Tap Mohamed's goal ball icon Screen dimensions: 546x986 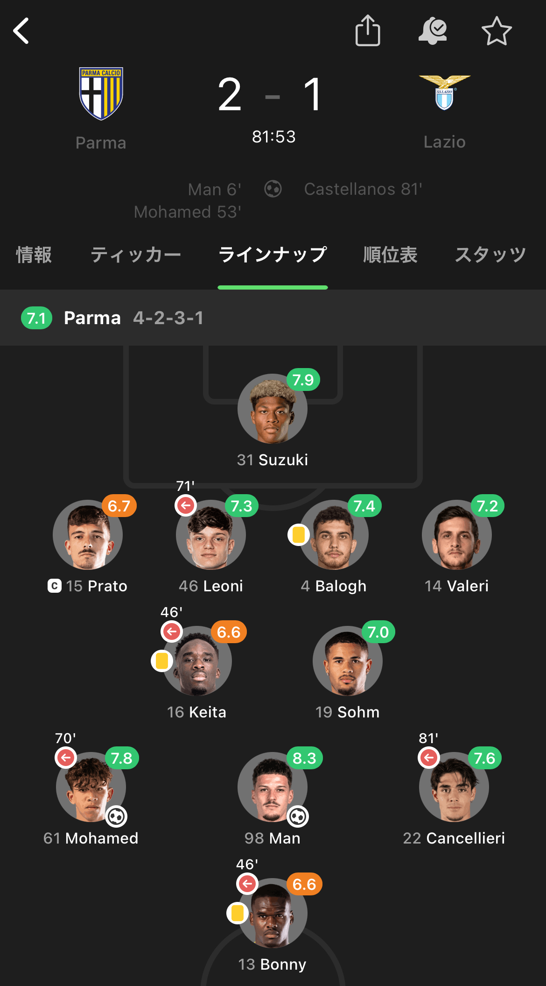pyautogui.click(x=116, y=816)
